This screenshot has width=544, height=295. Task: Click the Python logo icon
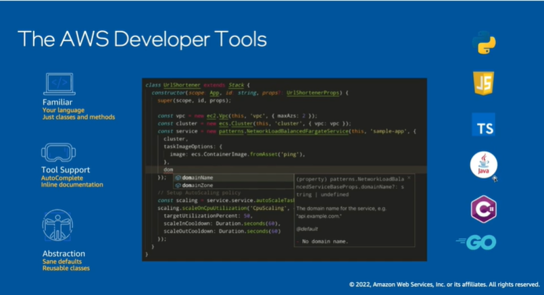(484, 43)
